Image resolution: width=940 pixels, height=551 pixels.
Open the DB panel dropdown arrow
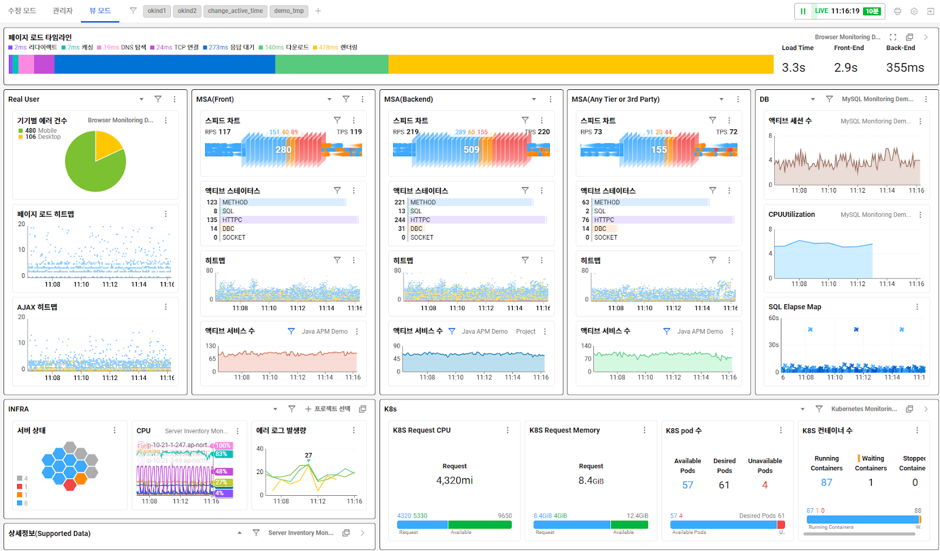(813, 99)
